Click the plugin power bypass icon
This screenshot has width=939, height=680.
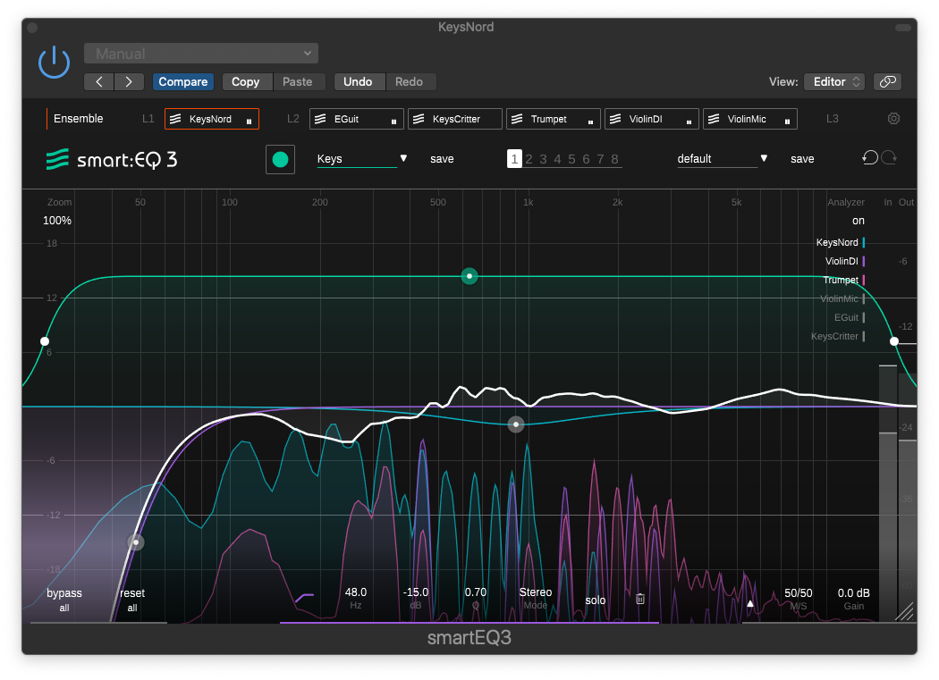pos(54,63)
